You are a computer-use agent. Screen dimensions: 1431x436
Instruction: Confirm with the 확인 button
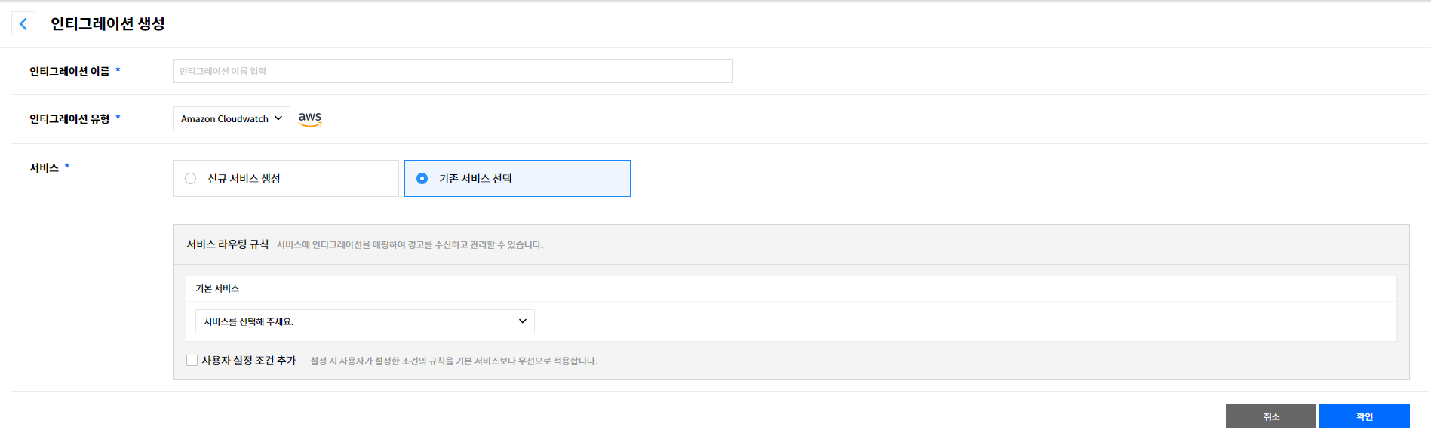pos(1364,416)
